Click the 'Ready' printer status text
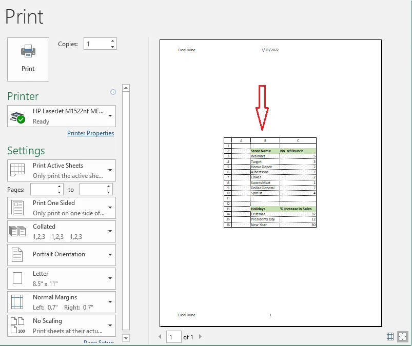Screen dimensions: 412x346 pyautogui.click(x=41, y=121)
